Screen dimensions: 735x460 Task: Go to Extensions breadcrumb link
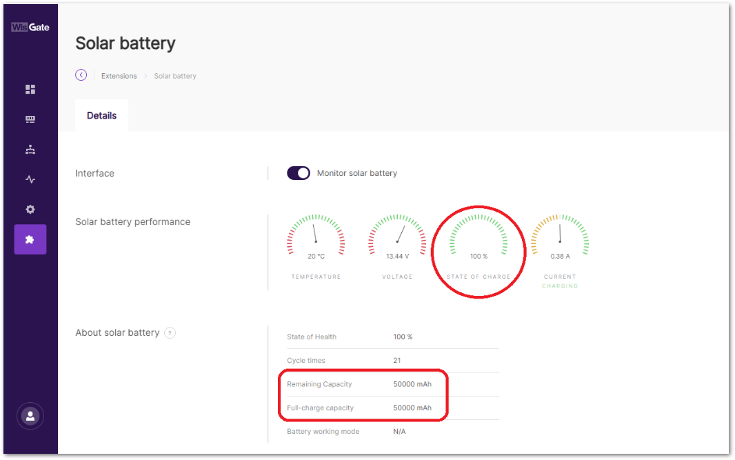[119, 76]
